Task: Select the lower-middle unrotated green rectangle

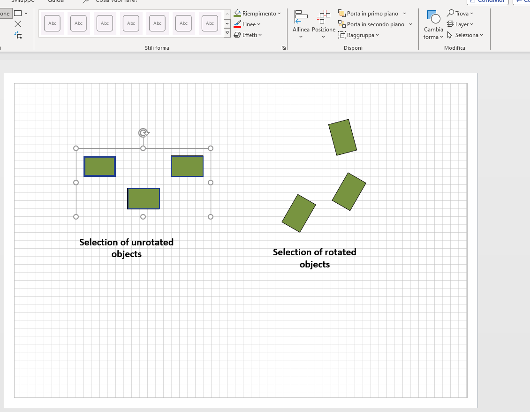Action: tap(144, 199)
